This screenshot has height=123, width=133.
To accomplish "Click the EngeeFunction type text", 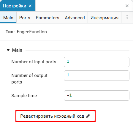I will tap(32, 32).
